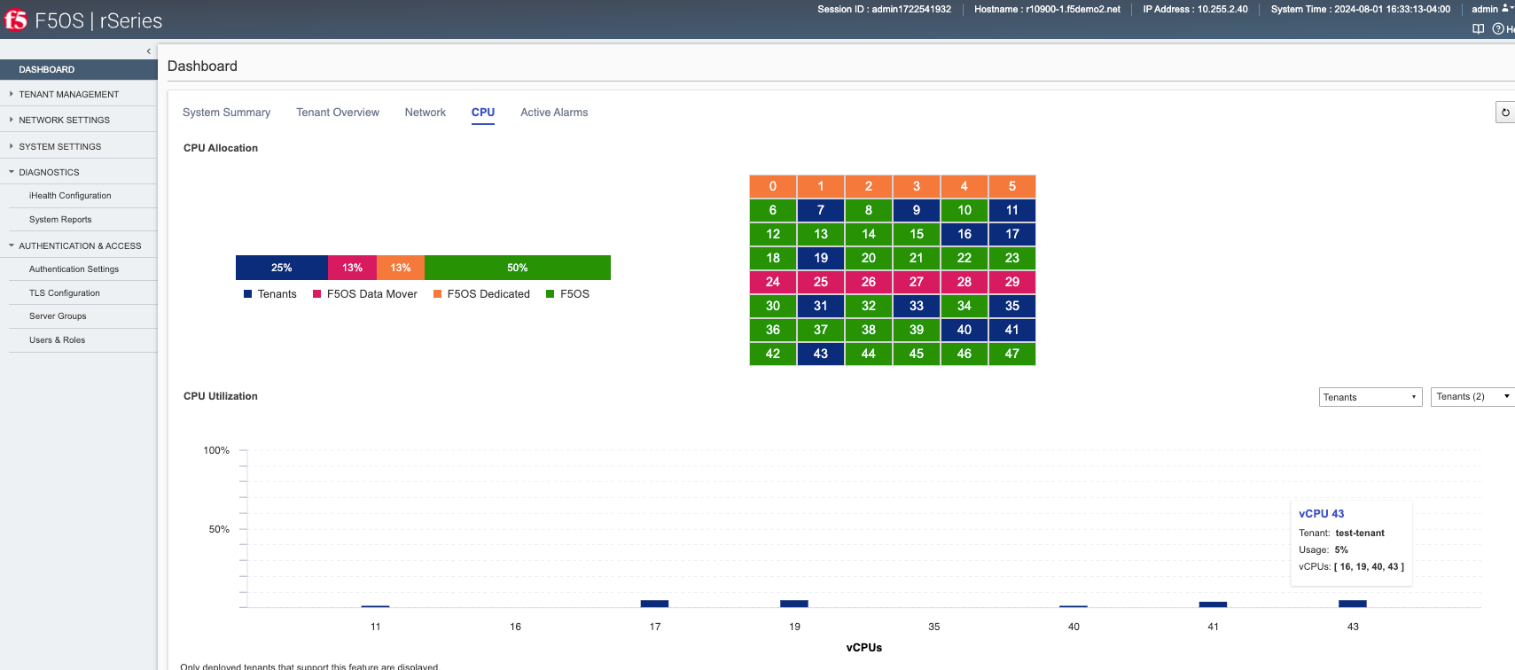Select CPU core 7 cell
This screenshot has height=670, width=1515.
coord(821,210)
